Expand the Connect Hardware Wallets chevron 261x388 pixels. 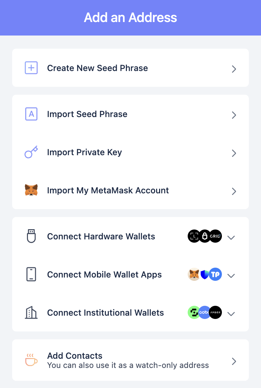click(231, 237)
